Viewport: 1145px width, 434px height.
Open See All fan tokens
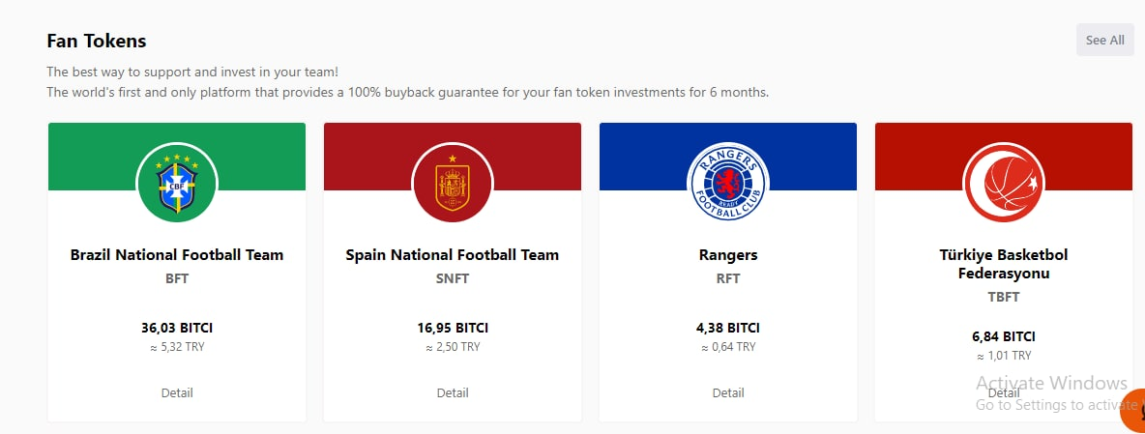(1104, 41)
